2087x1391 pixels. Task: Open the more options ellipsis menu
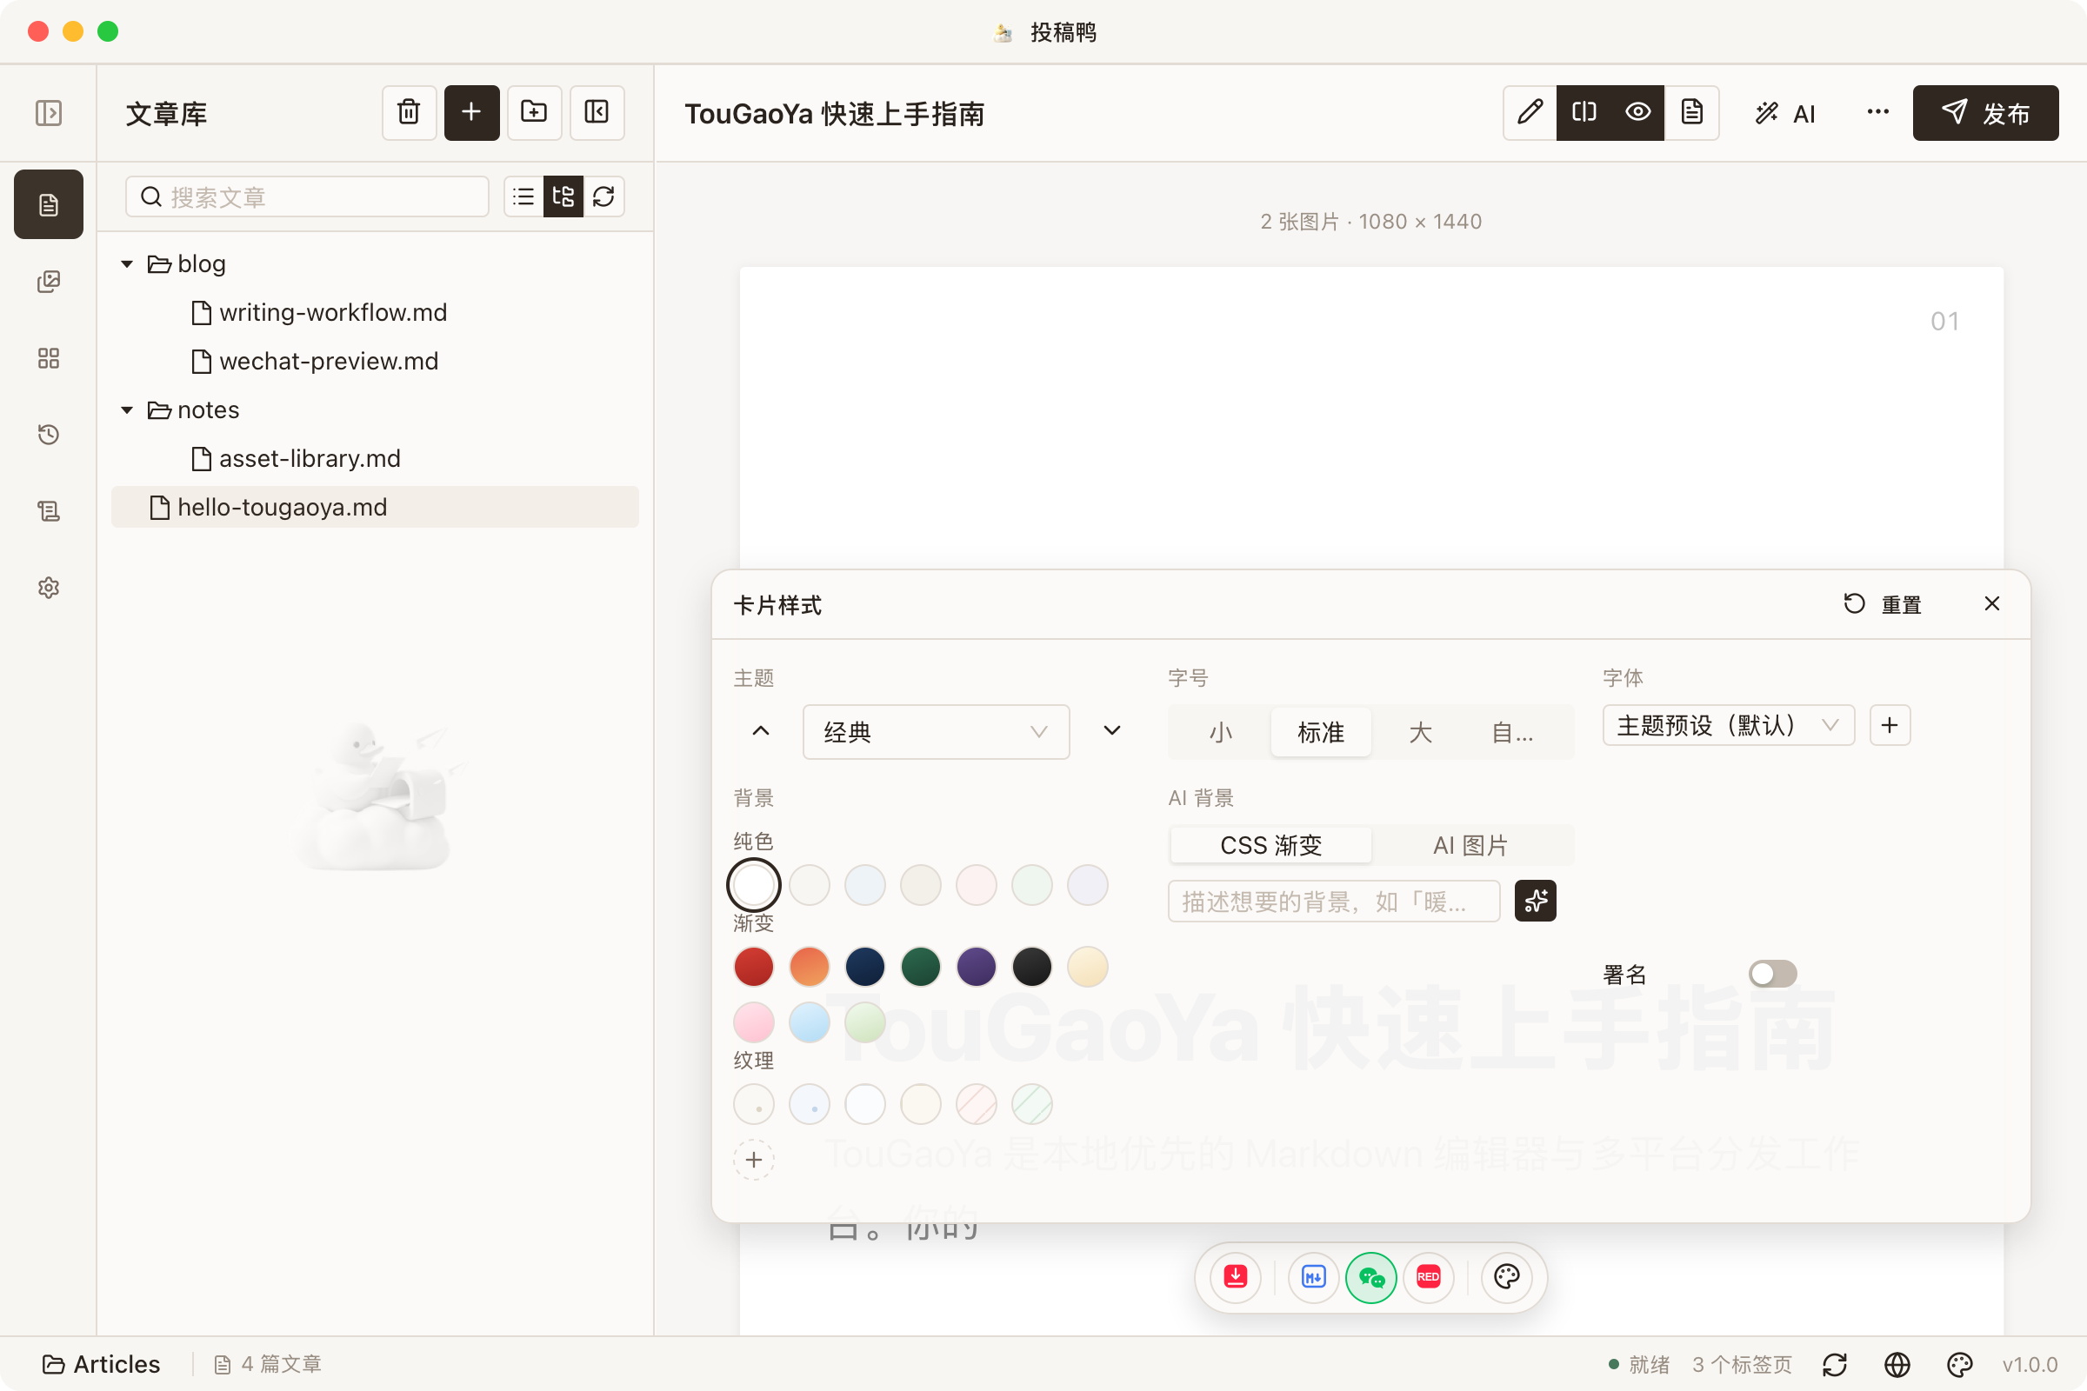(x=1877, y=113)
